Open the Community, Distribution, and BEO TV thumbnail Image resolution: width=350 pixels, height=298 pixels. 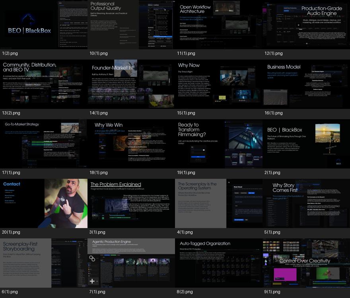[x=44, y=84]
